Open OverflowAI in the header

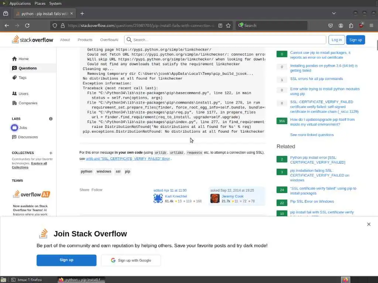(x=109, y=40)
